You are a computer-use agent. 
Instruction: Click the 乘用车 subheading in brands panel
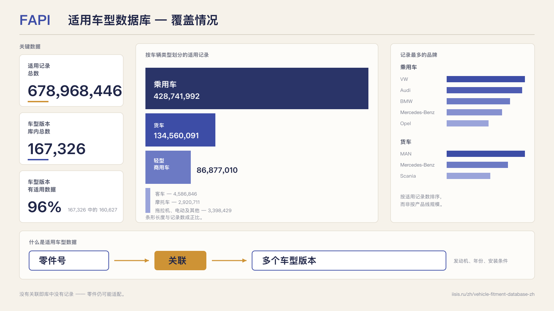(409, 67)
